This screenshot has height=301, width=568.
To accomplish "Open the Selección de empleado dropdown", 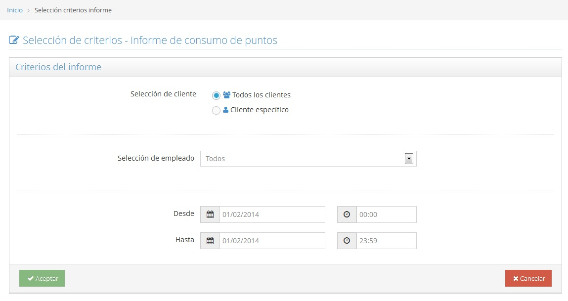I will point(303,159).
